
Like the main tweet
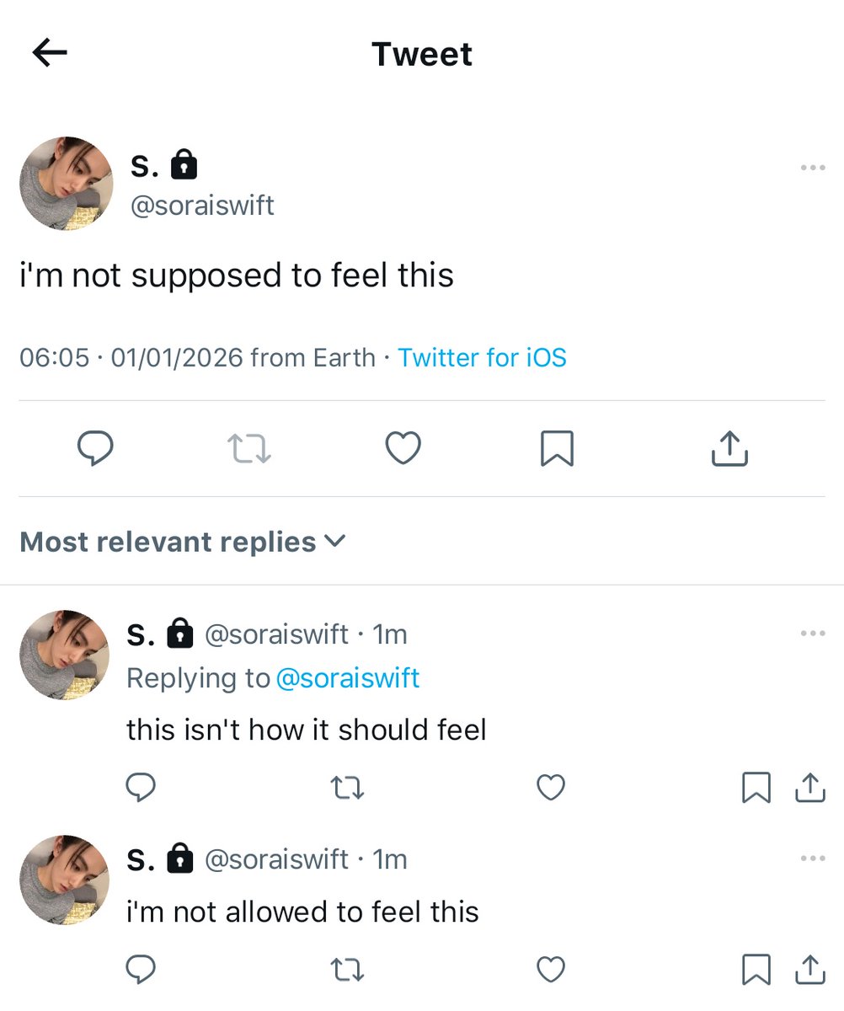pyautogui.click(x=403, y=448)
